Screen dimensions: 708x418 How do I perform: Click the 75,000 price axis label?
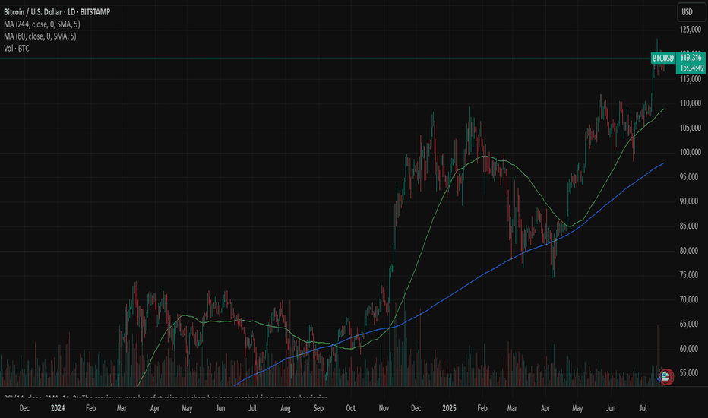[x=691, y=275]
